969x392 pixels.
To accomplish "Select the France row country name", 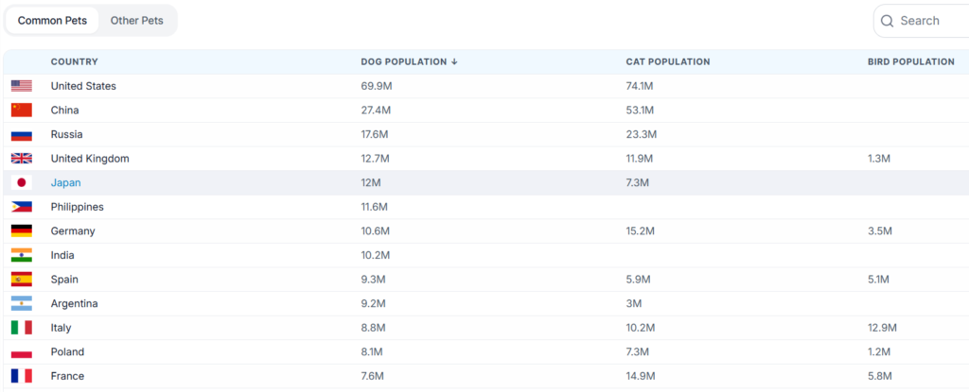I will click(67, 376).
